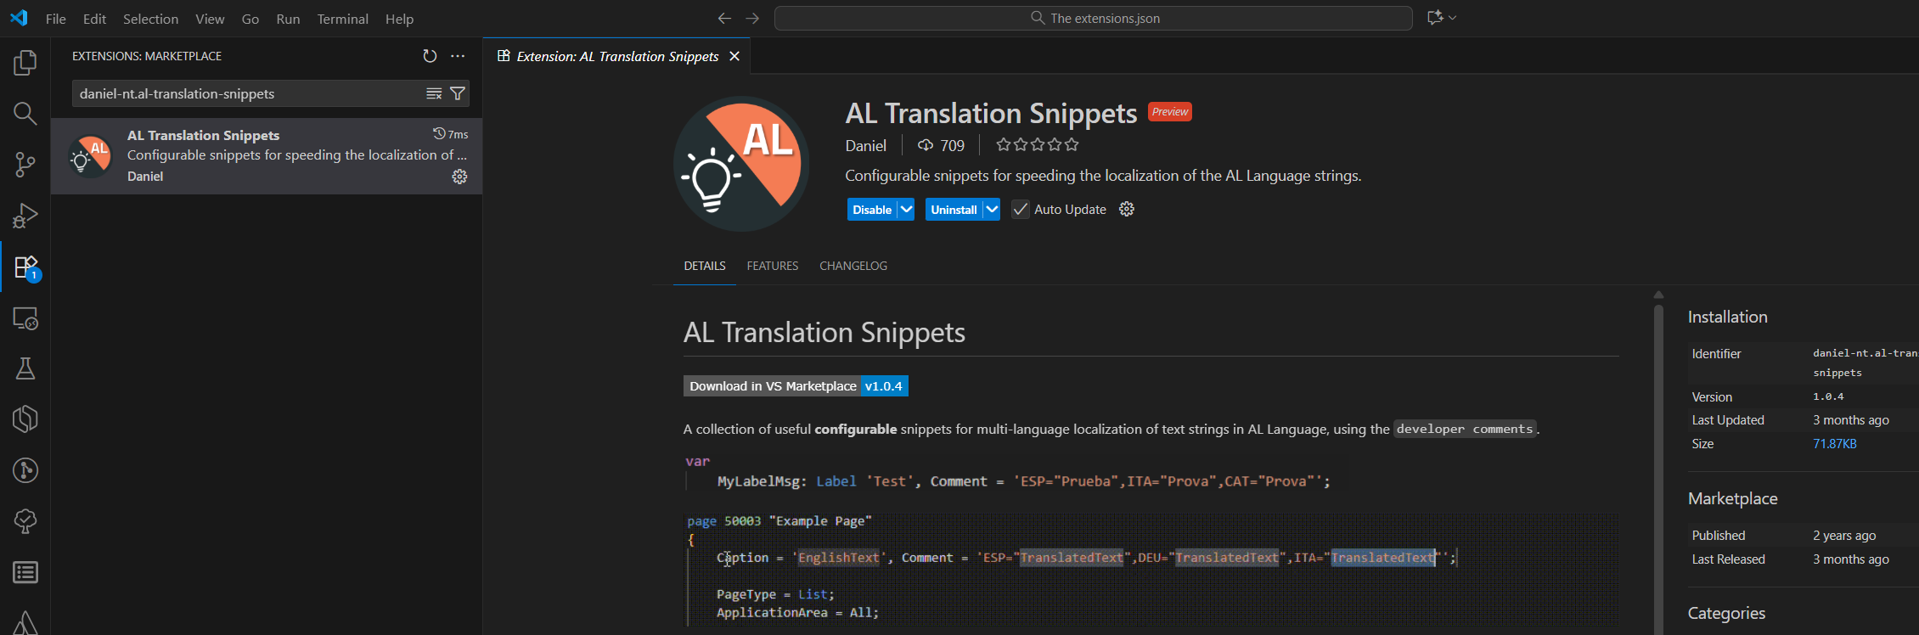Click the details page vertical scrollbar
Screen dimensions: 1919x635
(1658, 468)
